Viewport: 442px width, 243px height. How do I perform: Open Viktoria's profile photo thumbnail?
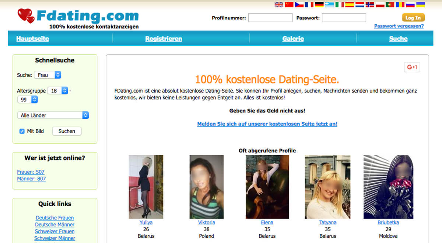click(x=206, y=187)
